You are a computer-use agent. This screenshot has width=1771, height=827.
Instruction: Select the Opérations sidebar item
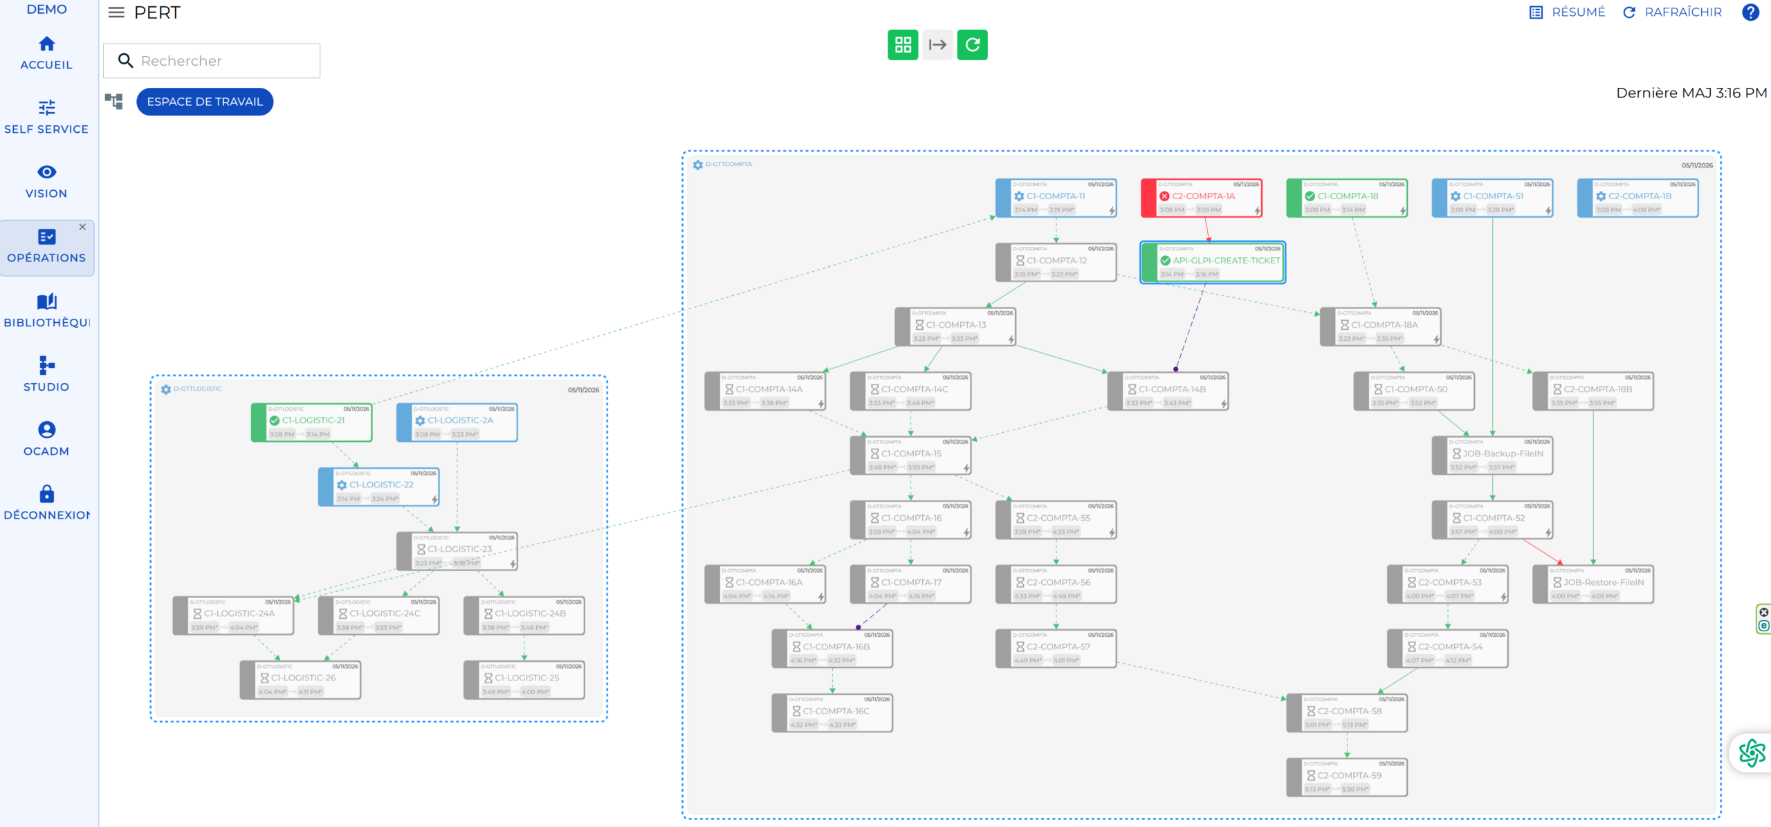pyautogui.click(x=46, y=247)
